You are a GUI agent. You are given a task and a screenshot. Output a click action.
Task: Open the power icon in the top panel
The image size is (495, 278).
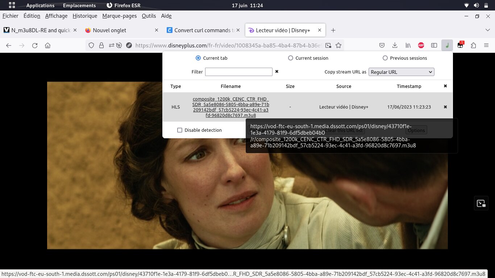(486, 5)
